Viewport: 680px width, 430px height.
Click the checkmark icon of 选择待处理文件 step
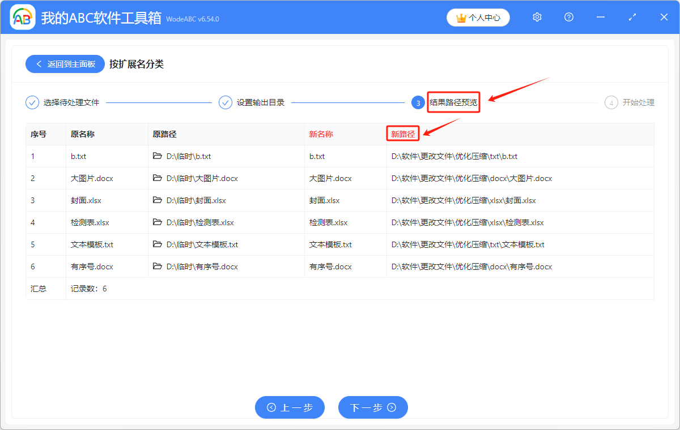coord(31,102)
